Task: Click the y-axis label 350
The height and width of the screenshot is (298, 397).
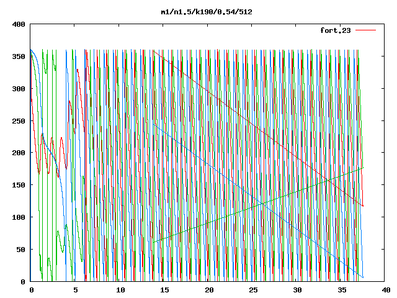Action: tap(19, 56)
